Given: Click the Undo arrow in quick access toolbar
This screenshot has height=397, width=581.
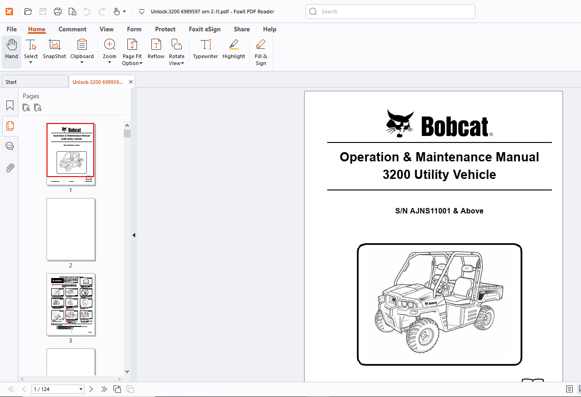Looking at the screenshot, I should 87,12.
